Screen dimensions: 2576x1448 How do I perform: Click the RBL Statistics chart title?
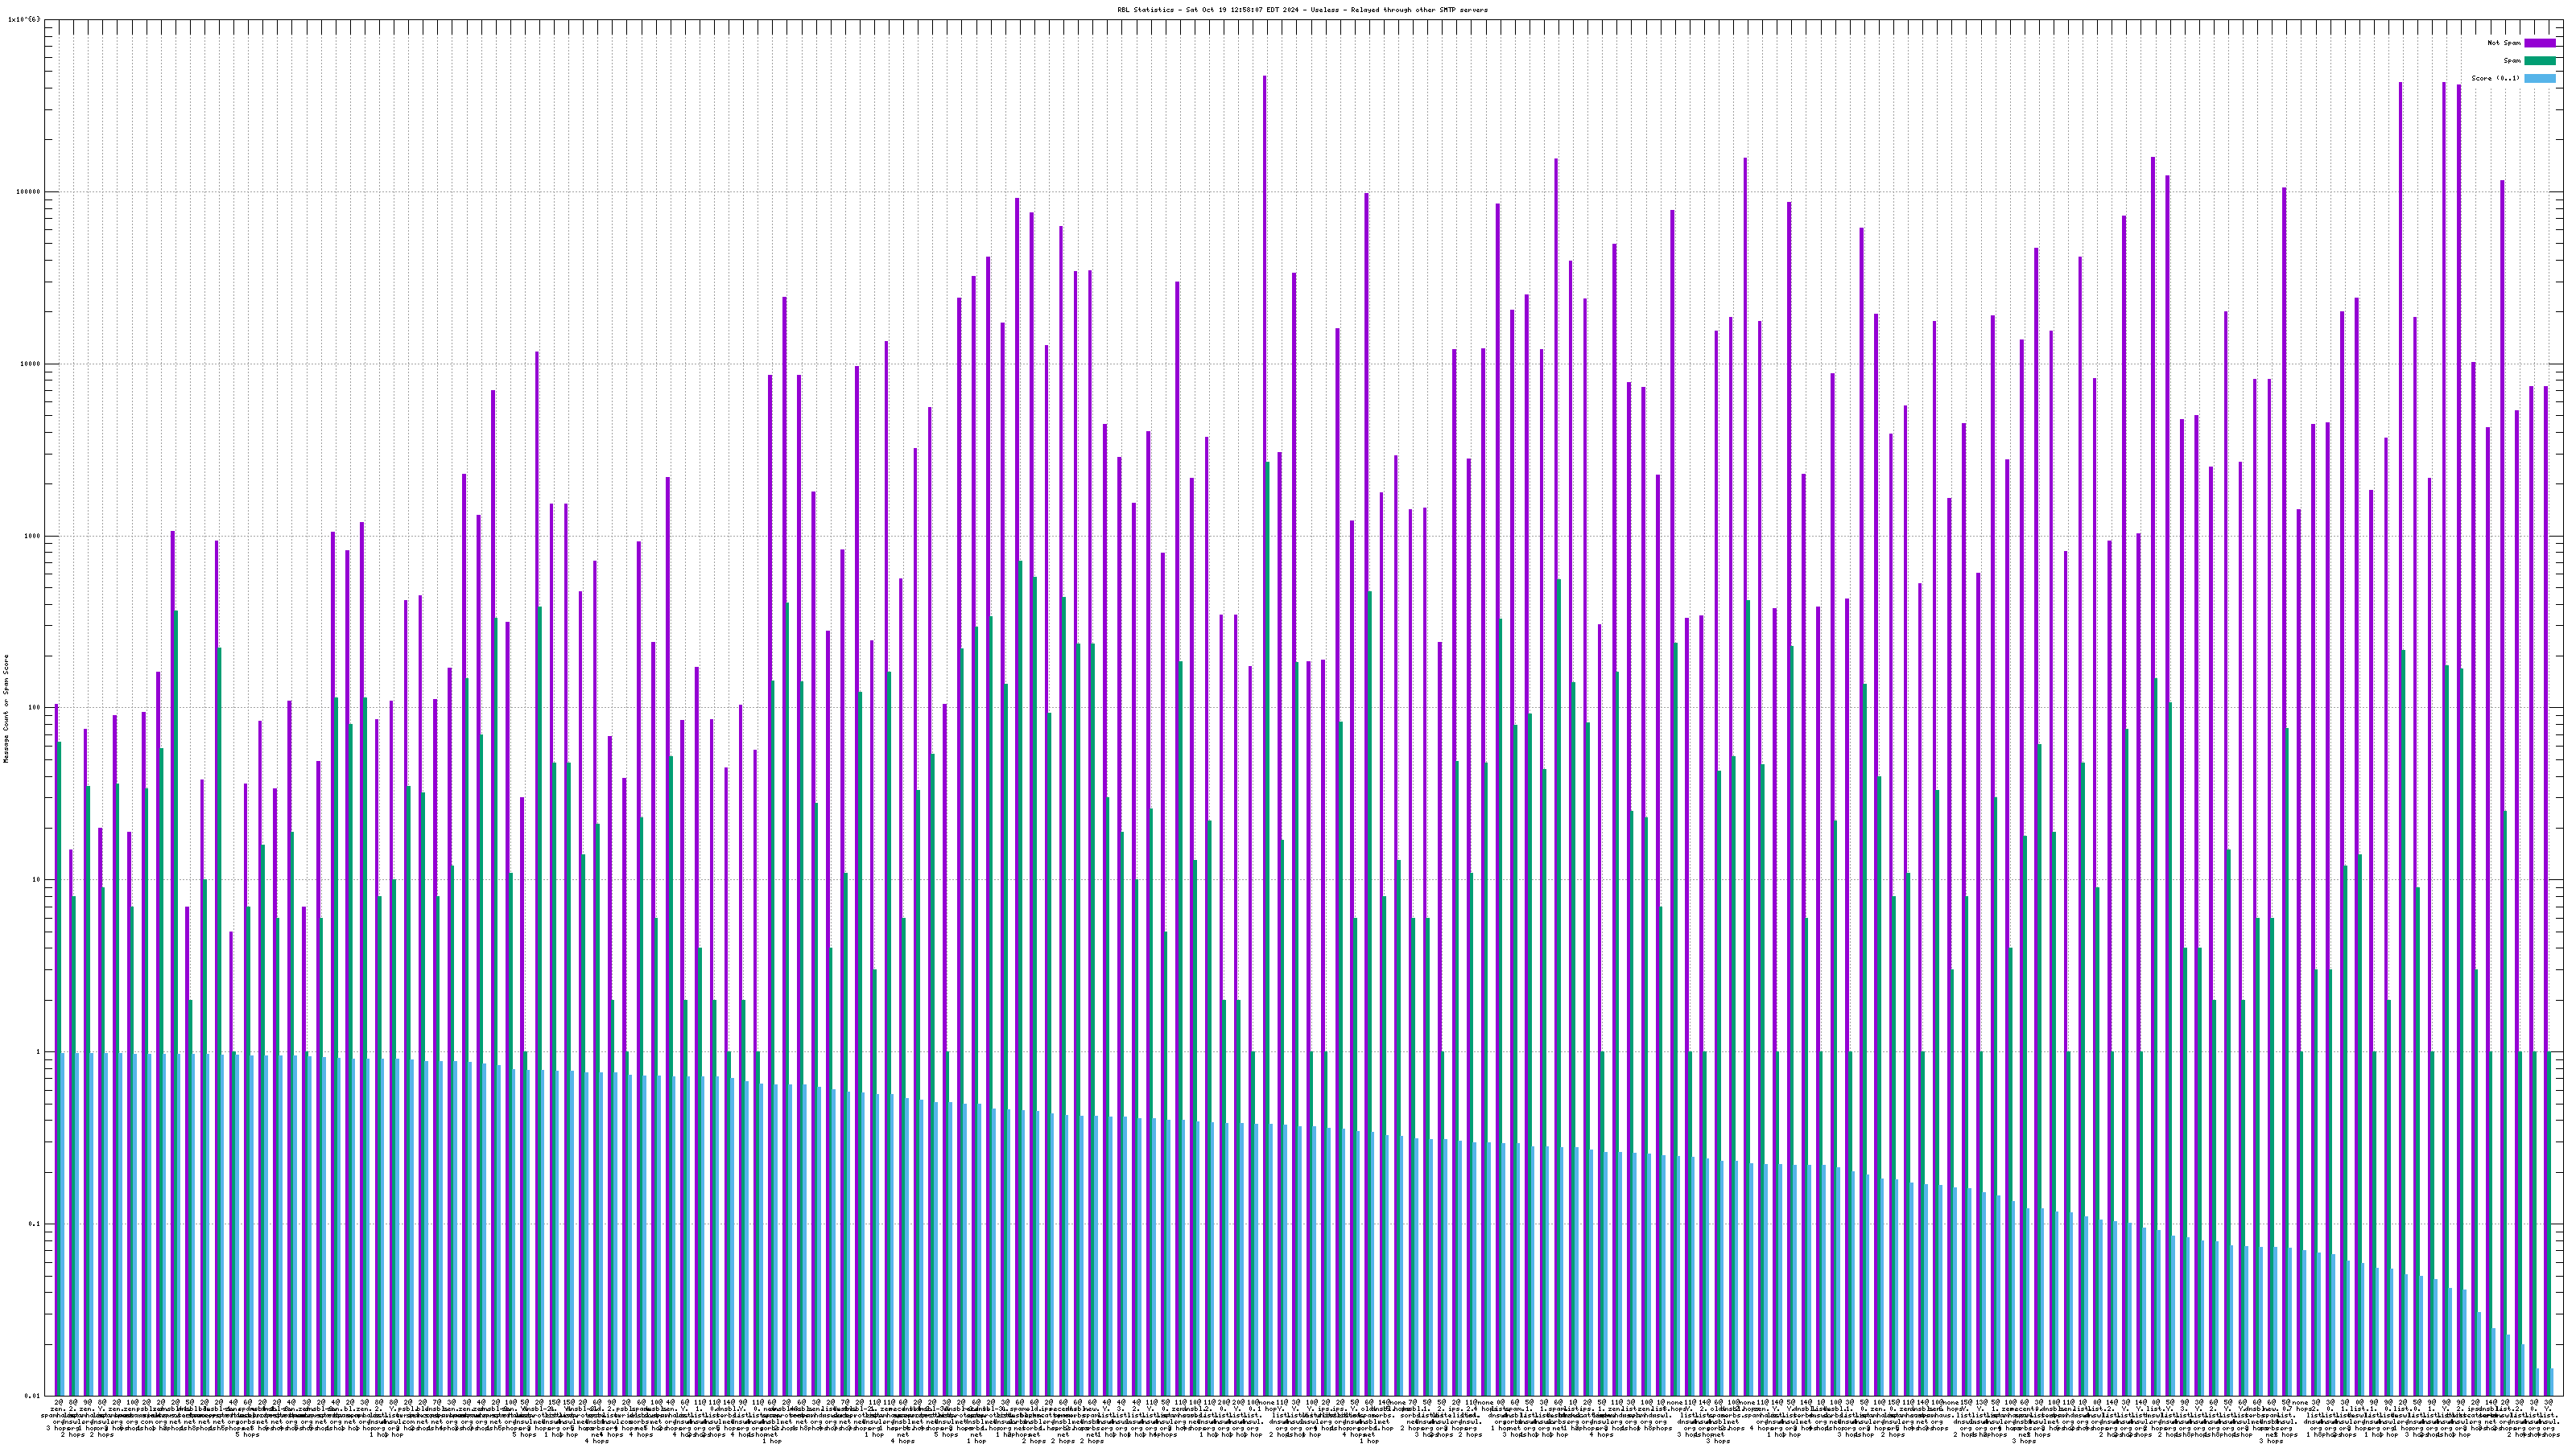pos(1302,10)
